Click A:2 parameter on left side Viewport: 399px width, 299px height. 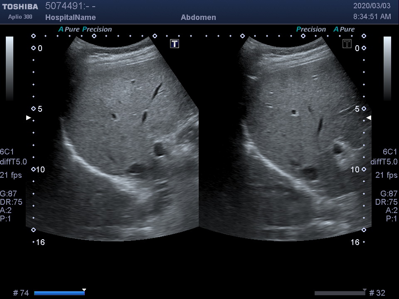tap(6, 210)
